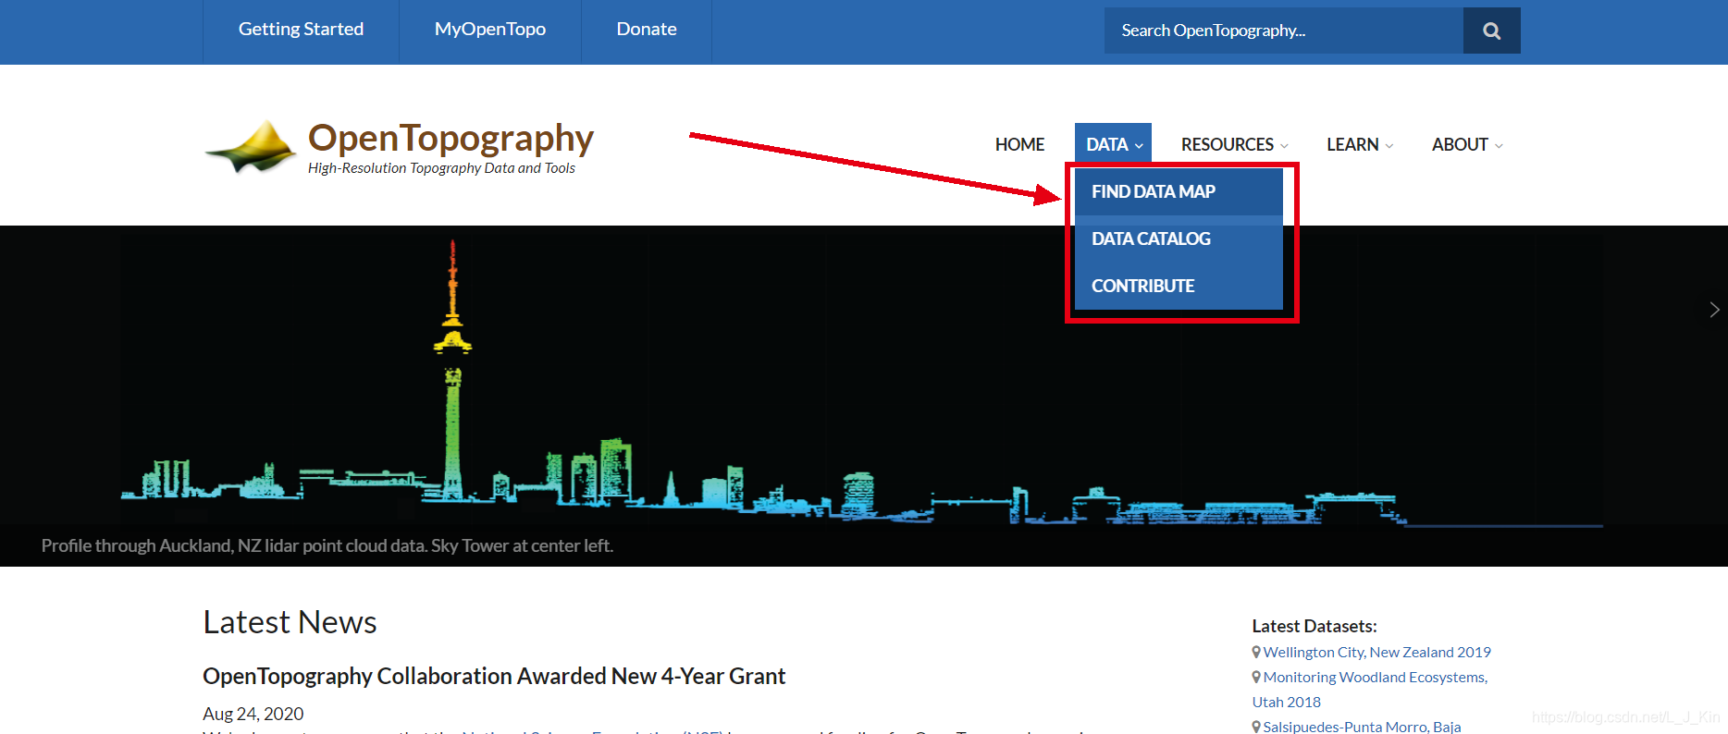
Task: Click the Aug 24, 2020 date text
Action: pyautogui.click(x=253, y=714)
